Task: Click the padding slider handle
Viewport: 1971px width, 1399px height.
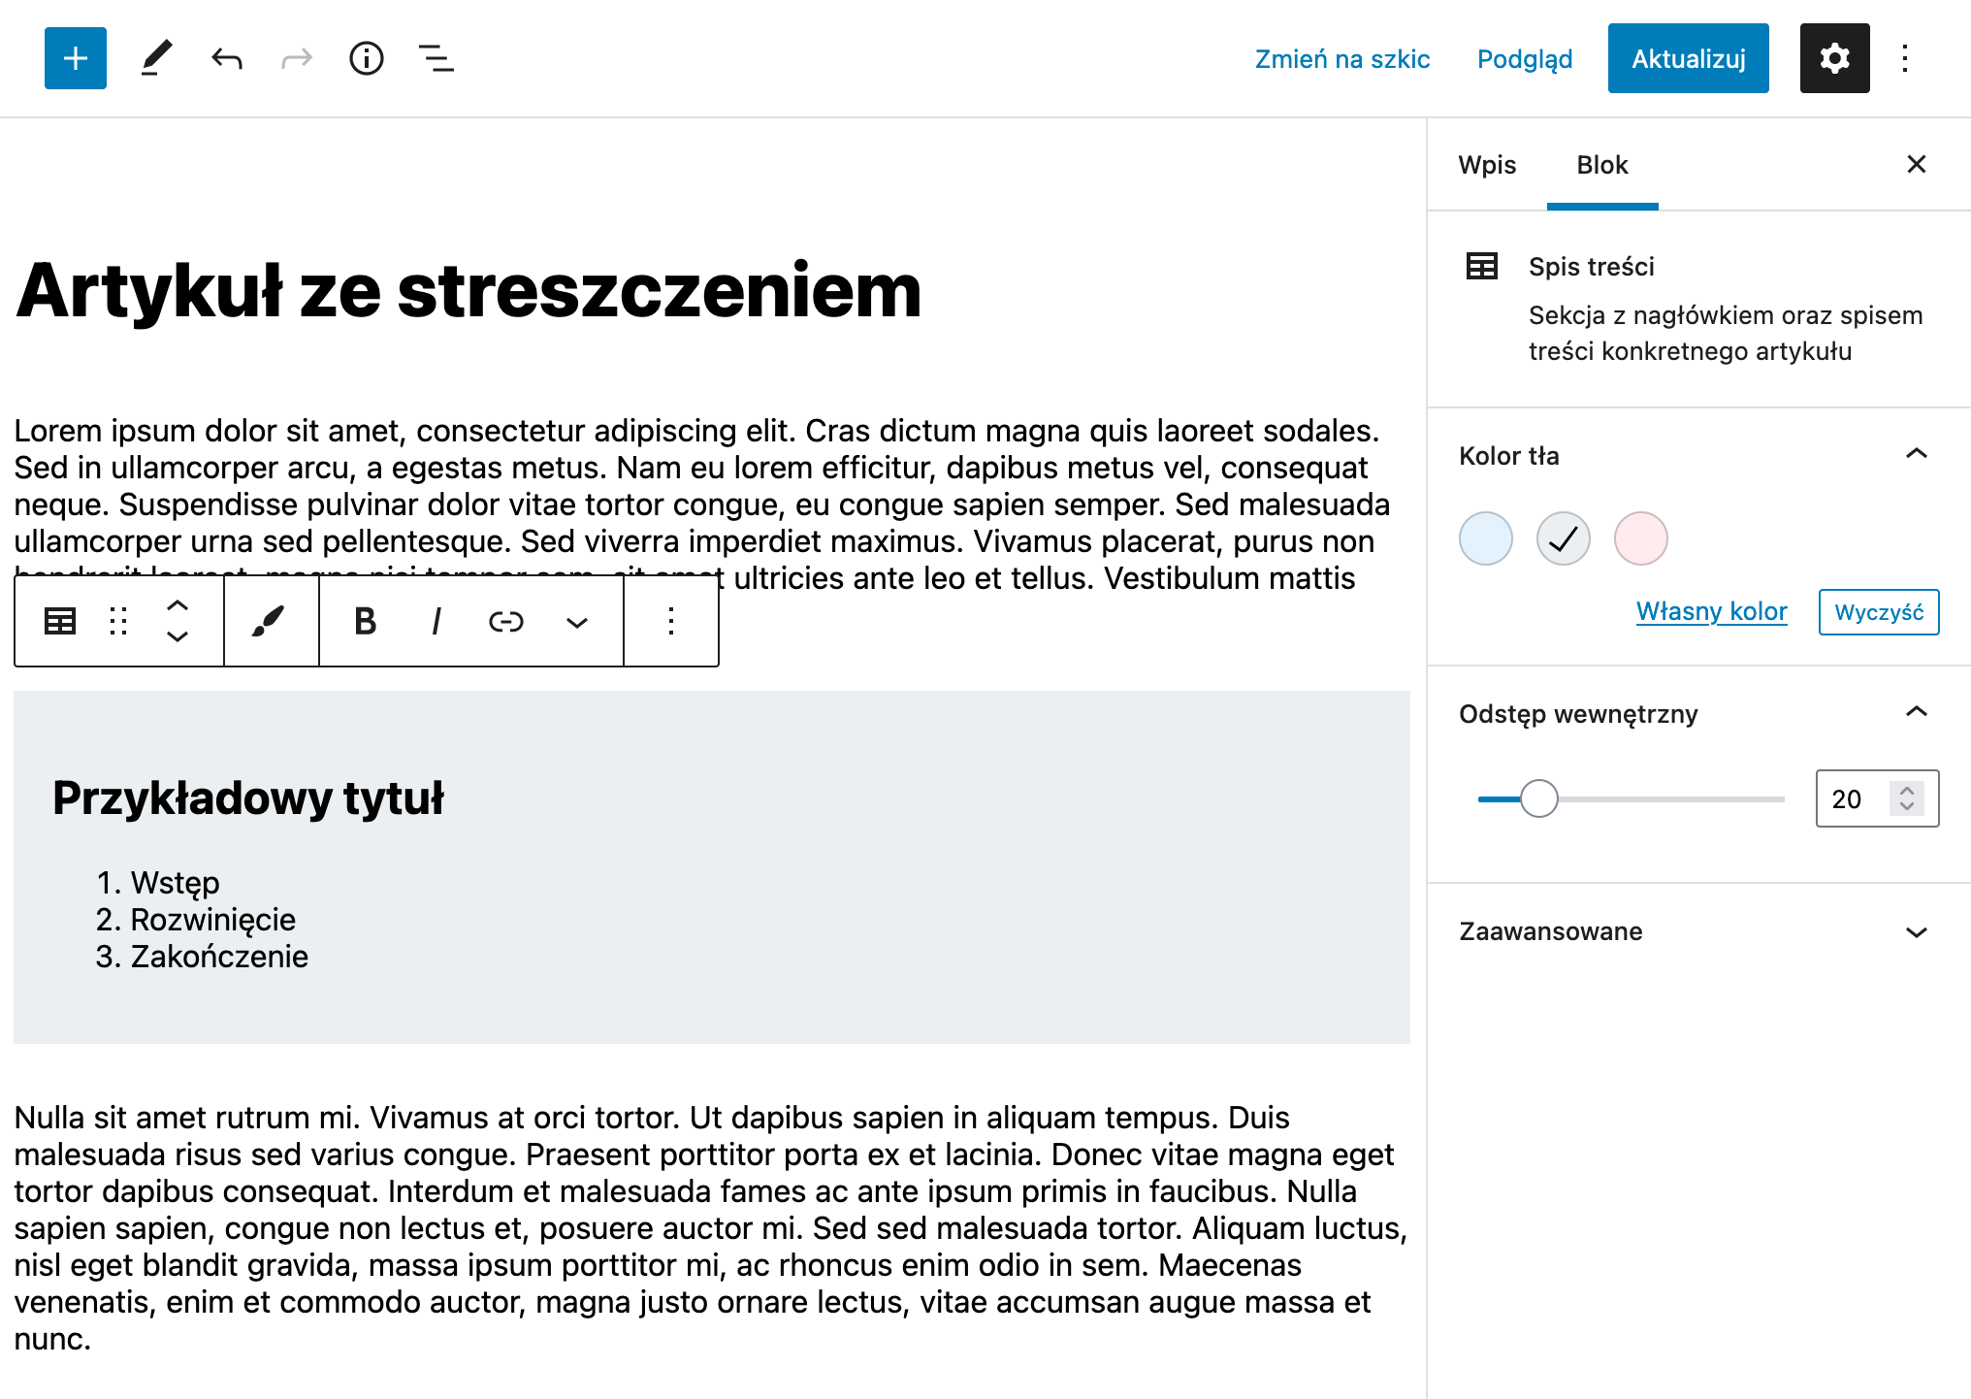Action: tap(1539, 798)
